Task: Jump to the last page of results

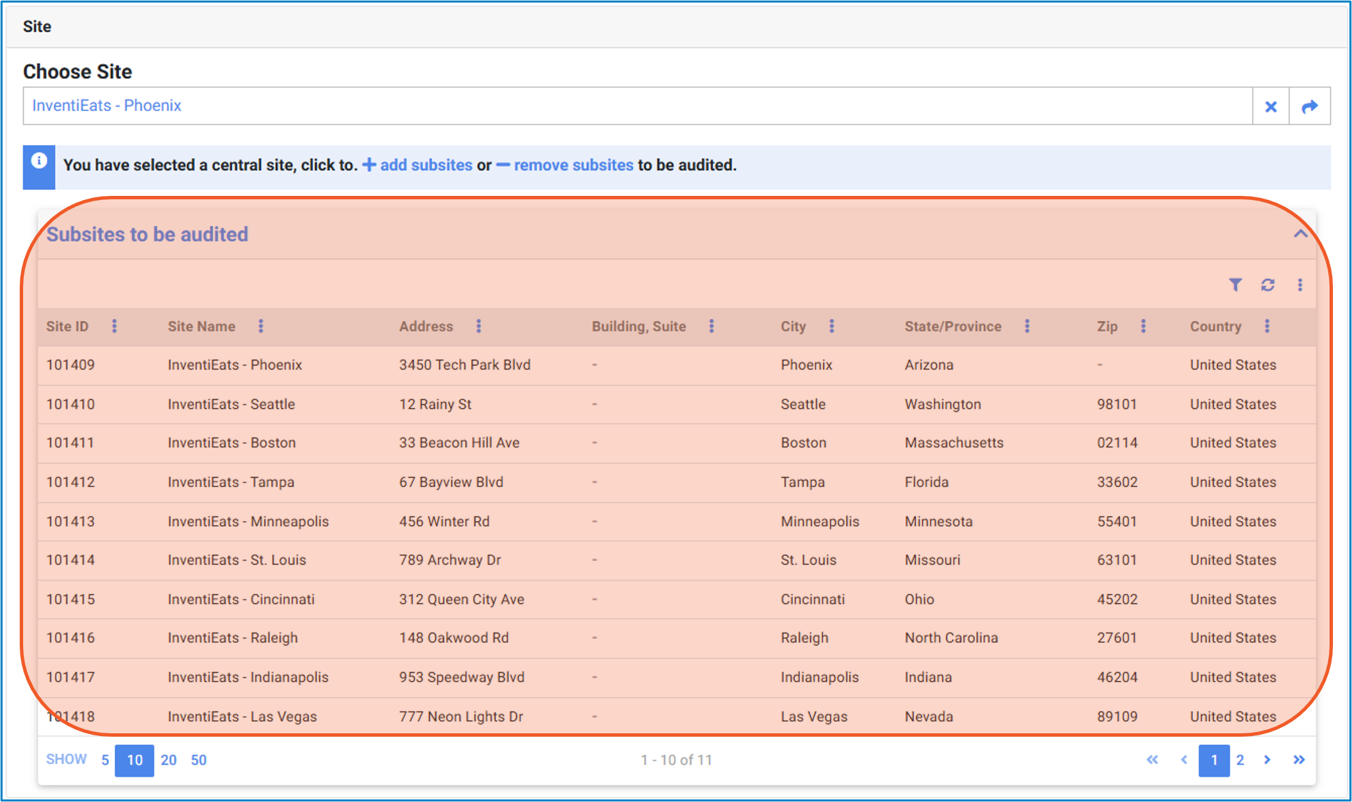Action: tap(1299, 760)
